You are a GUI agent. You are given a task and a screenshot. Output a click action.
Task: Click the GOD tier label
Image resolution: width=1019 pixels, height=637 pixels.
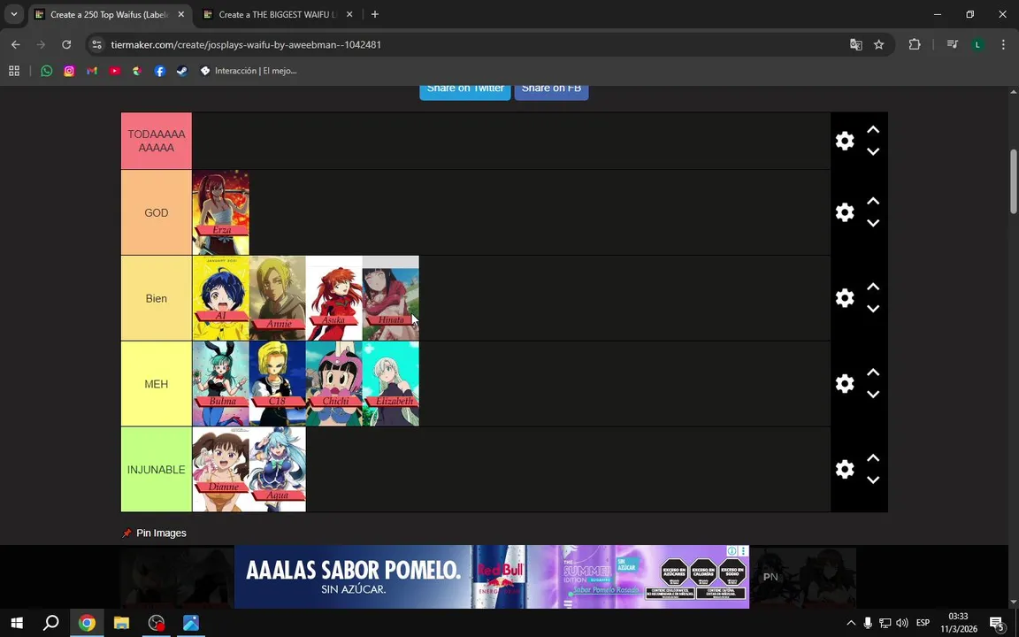coord(156,212)
